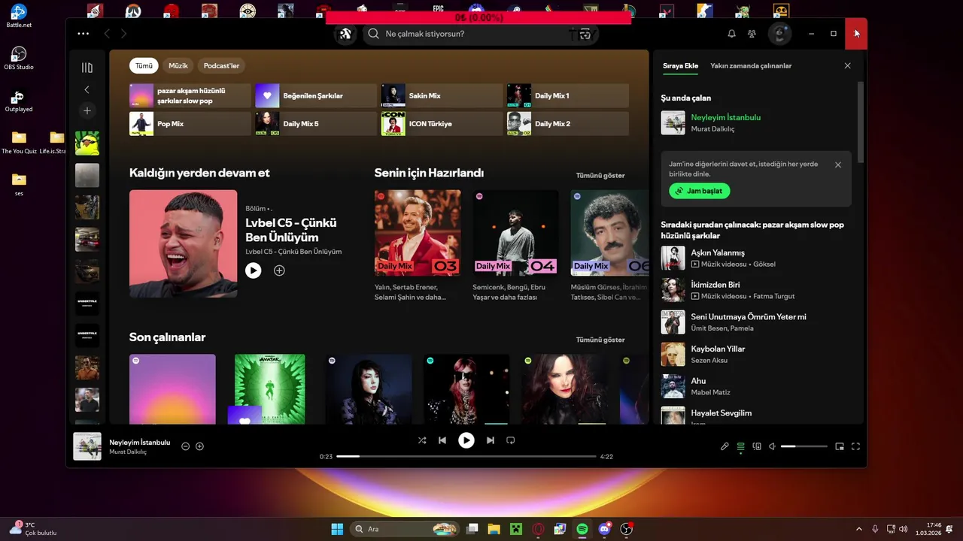Mute the volume speaker icon
Image resolution: width=963 pixels, height=541 pixels.
click(772, 446)
